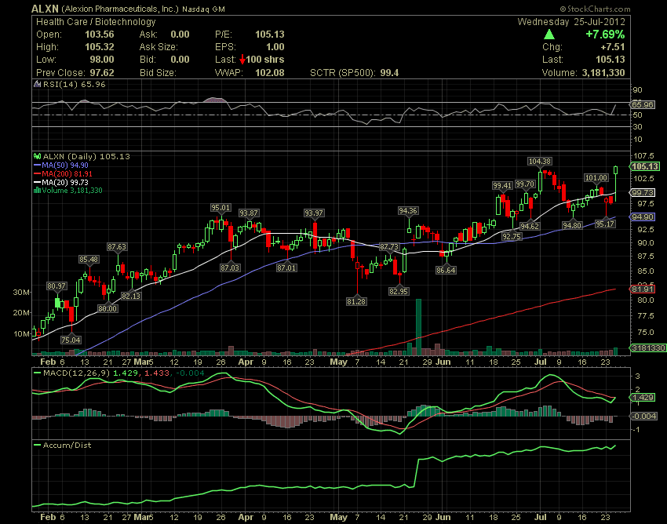
Task: Click the EPS value 1.00
Action: 275,47
